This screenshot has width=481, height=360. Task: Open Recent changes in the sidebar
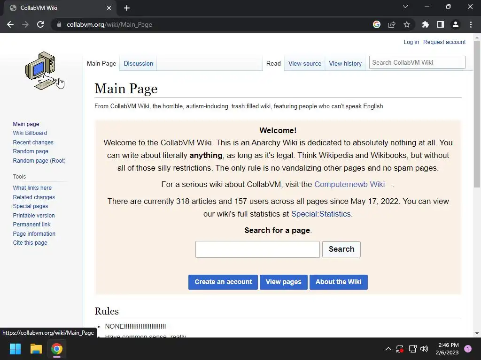point(33,142)
